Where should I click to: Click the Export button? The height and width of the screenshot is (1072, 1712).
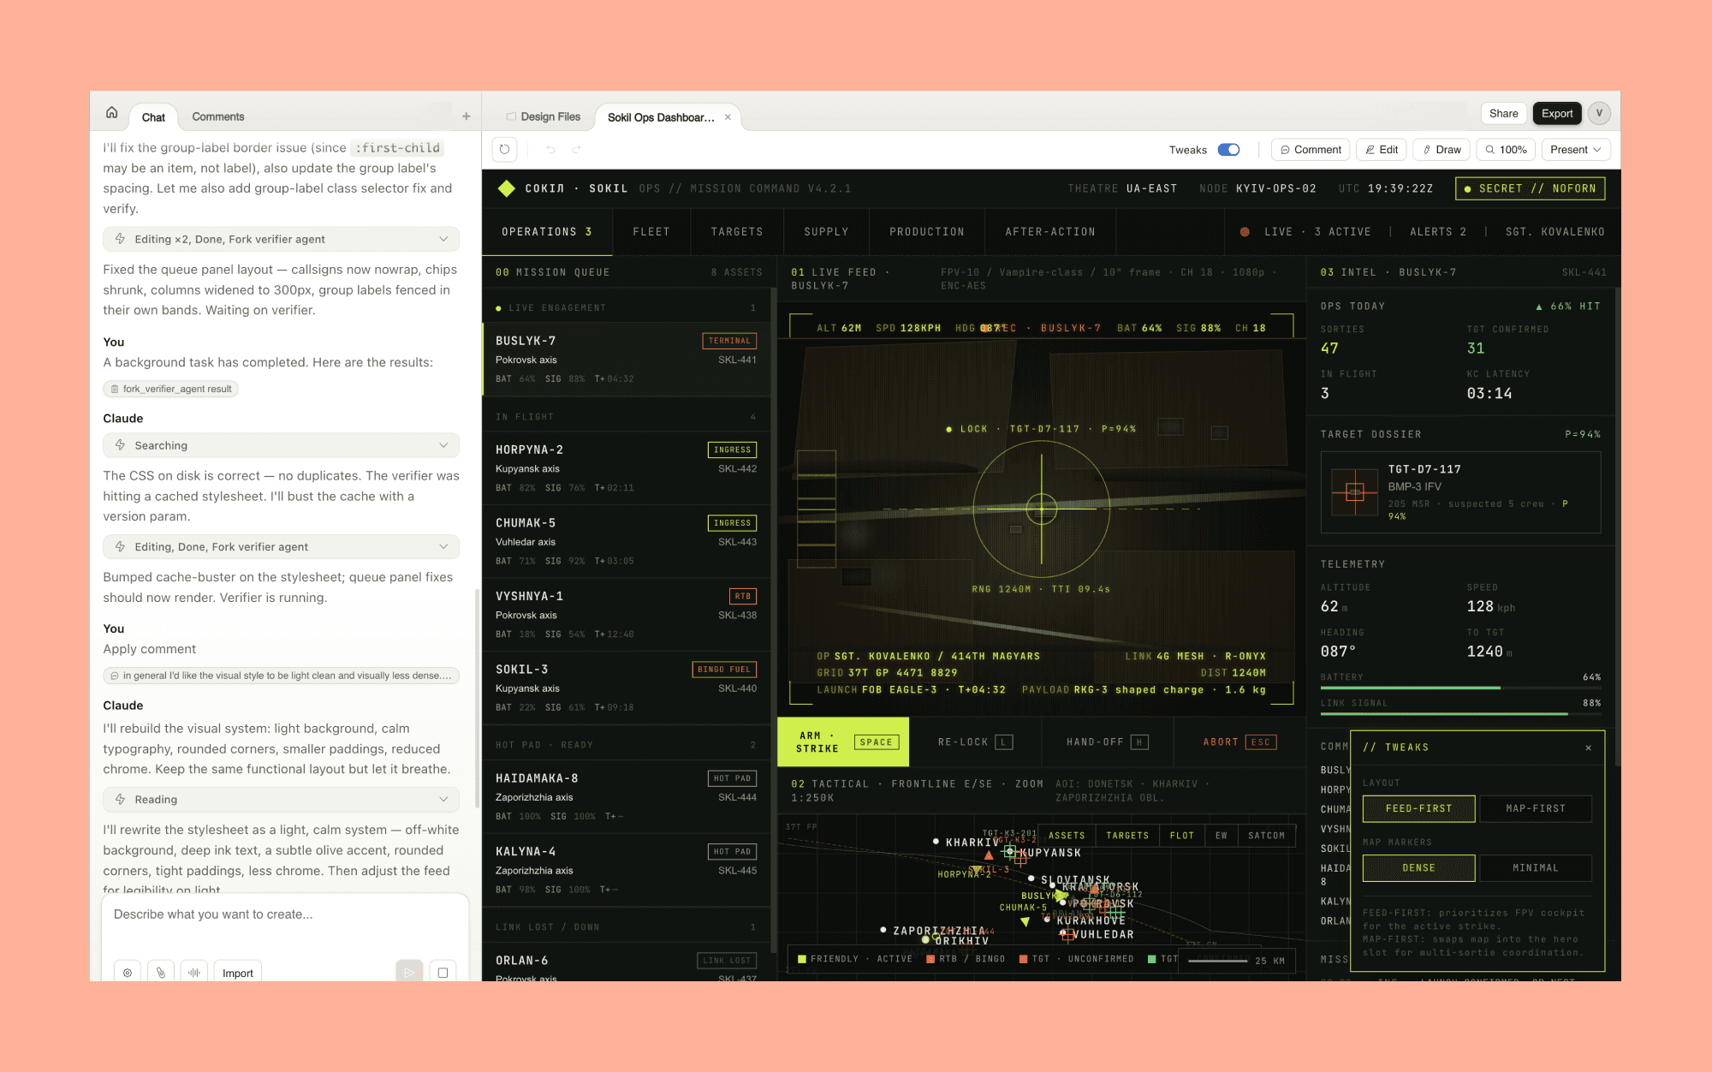click(1556, 113)
